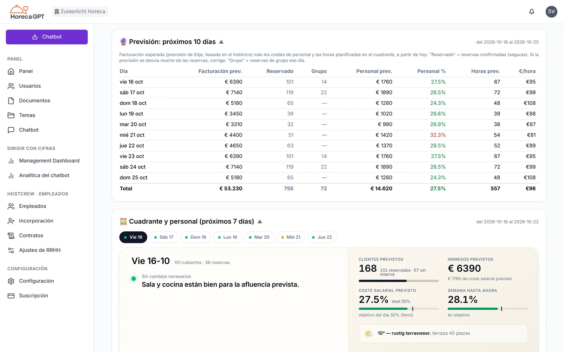Click the HorecaGPT logo

[27, 12]
